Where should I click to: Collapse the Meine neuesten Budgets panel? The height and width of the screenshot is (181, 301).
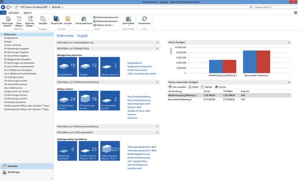[x=289, y=82]
